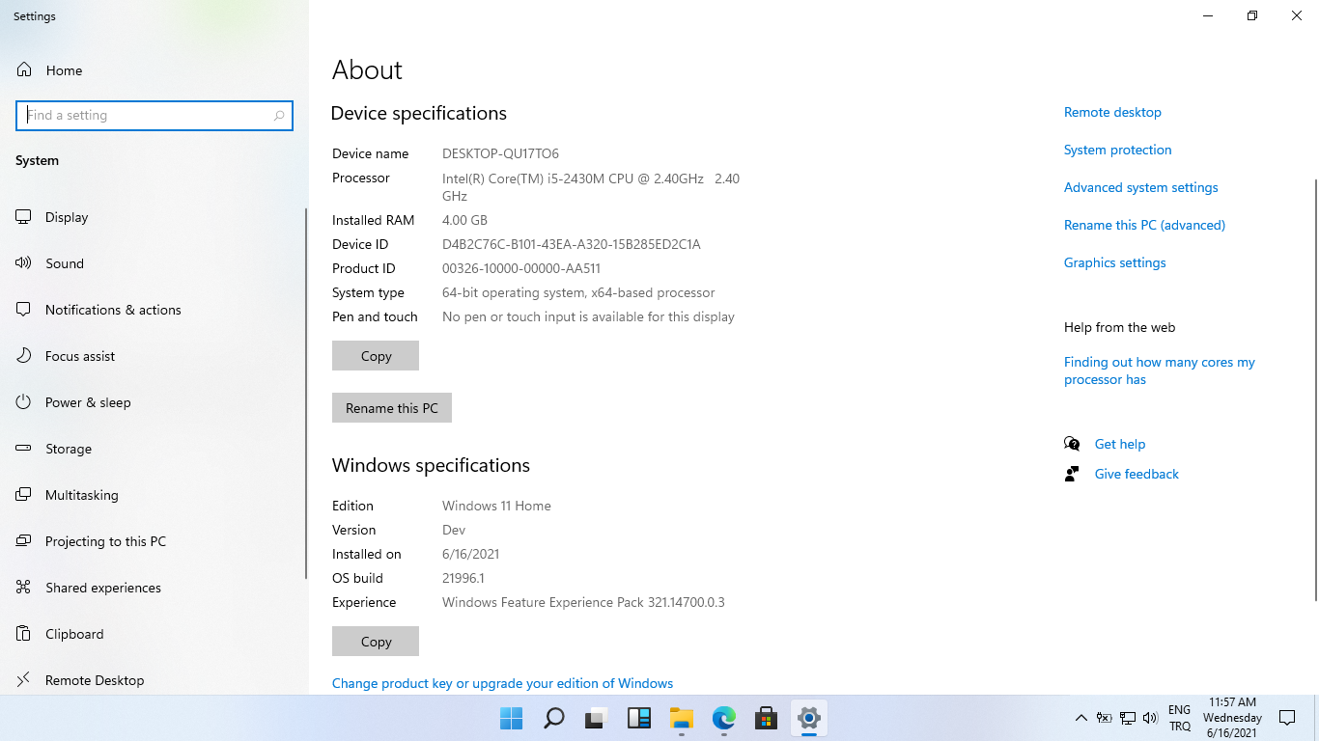Click the No pen or touch input text
Screen dimensions: 1319x741
point(588,316)
